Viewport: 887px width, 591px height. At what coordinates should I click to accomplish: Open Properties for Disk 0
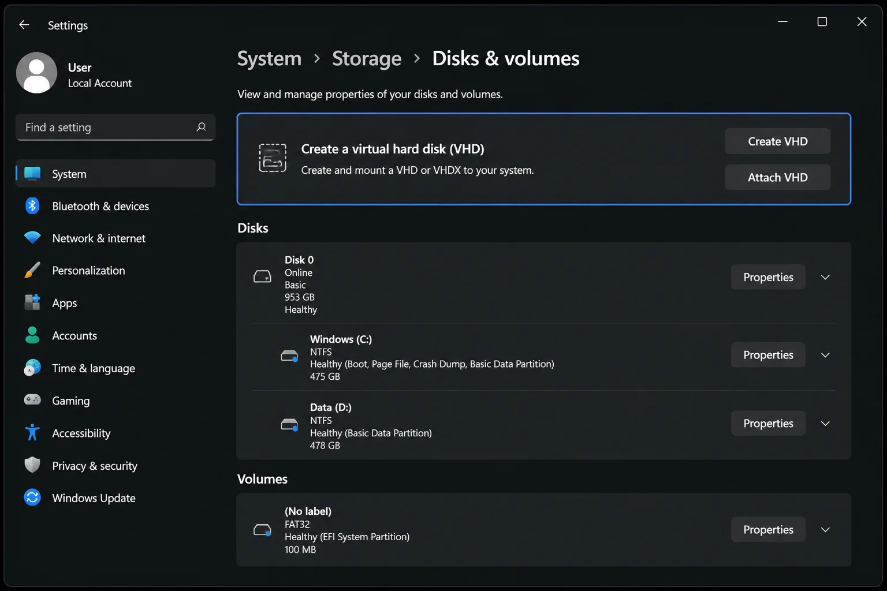coord(768,277)
